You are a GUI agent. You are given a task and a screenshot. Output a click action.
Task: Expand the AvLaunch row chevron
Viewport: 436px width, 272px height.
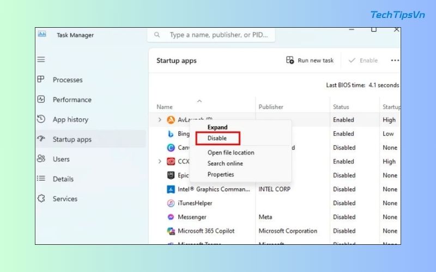pos(160,120)
